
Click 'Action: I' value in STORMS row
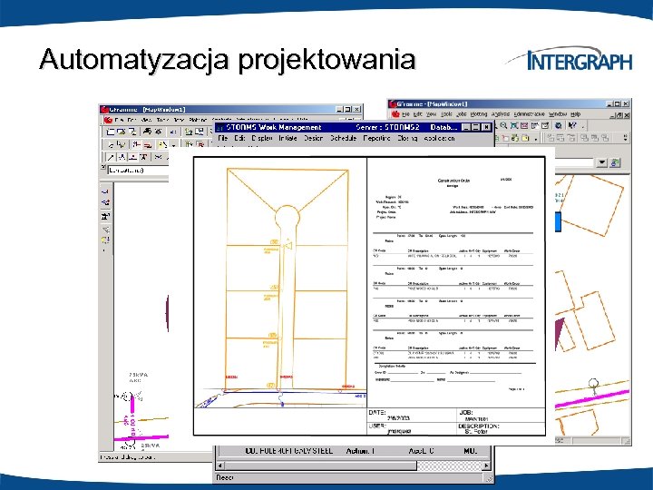[360, 451]
